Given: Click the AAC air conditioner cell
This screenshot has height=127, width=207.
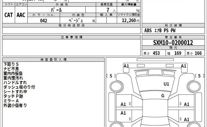Looking at the screenshot, I should pos(21,15).
